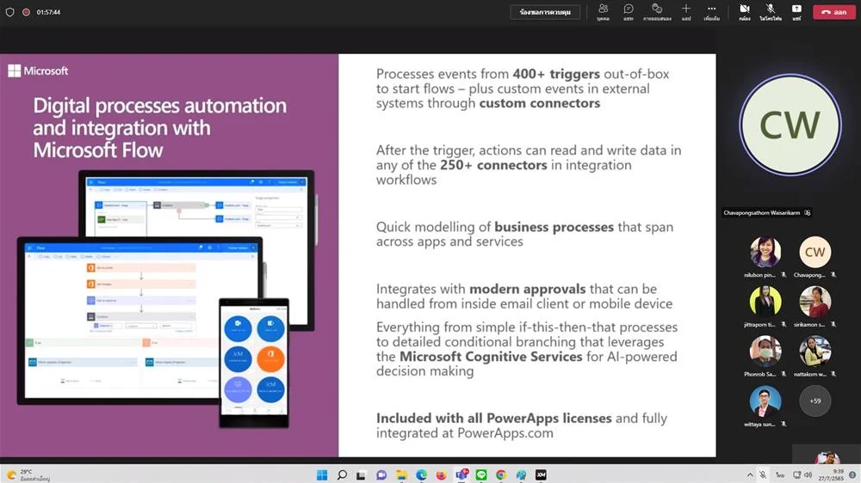Viewport: 861px width, 483px height.
Task: Open the clock and date 27/7/2565
Action: click(x=832, y=474)
